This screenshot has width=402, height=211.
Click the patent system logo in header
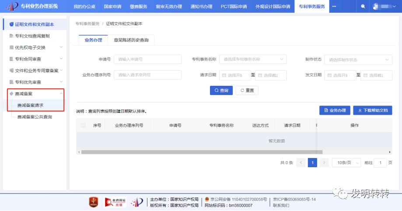(12, 7)
